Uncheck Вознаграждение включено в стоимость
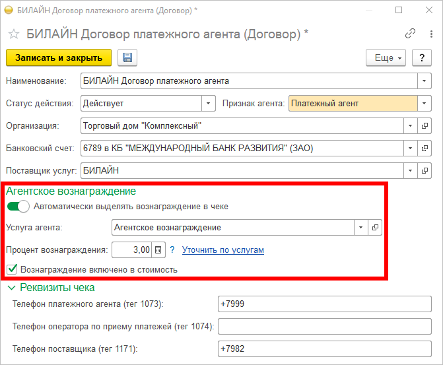 [x=12, y=269]
